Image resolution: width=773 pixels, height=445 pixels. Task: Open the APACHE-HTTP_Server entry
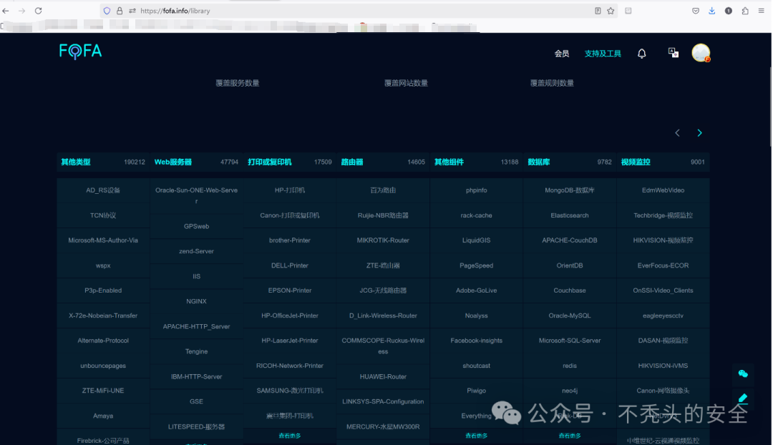click(x=196, y=327)
